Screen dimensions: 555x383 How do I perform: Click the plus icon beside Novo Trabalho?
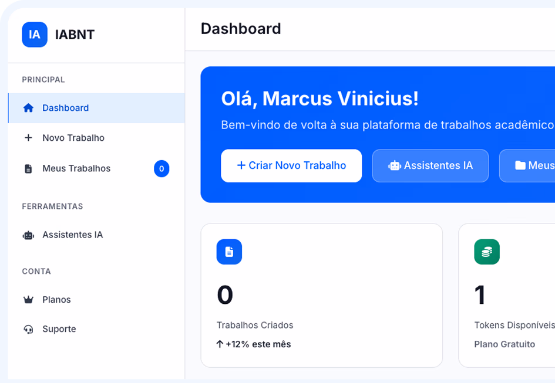(x=28, y=138)
